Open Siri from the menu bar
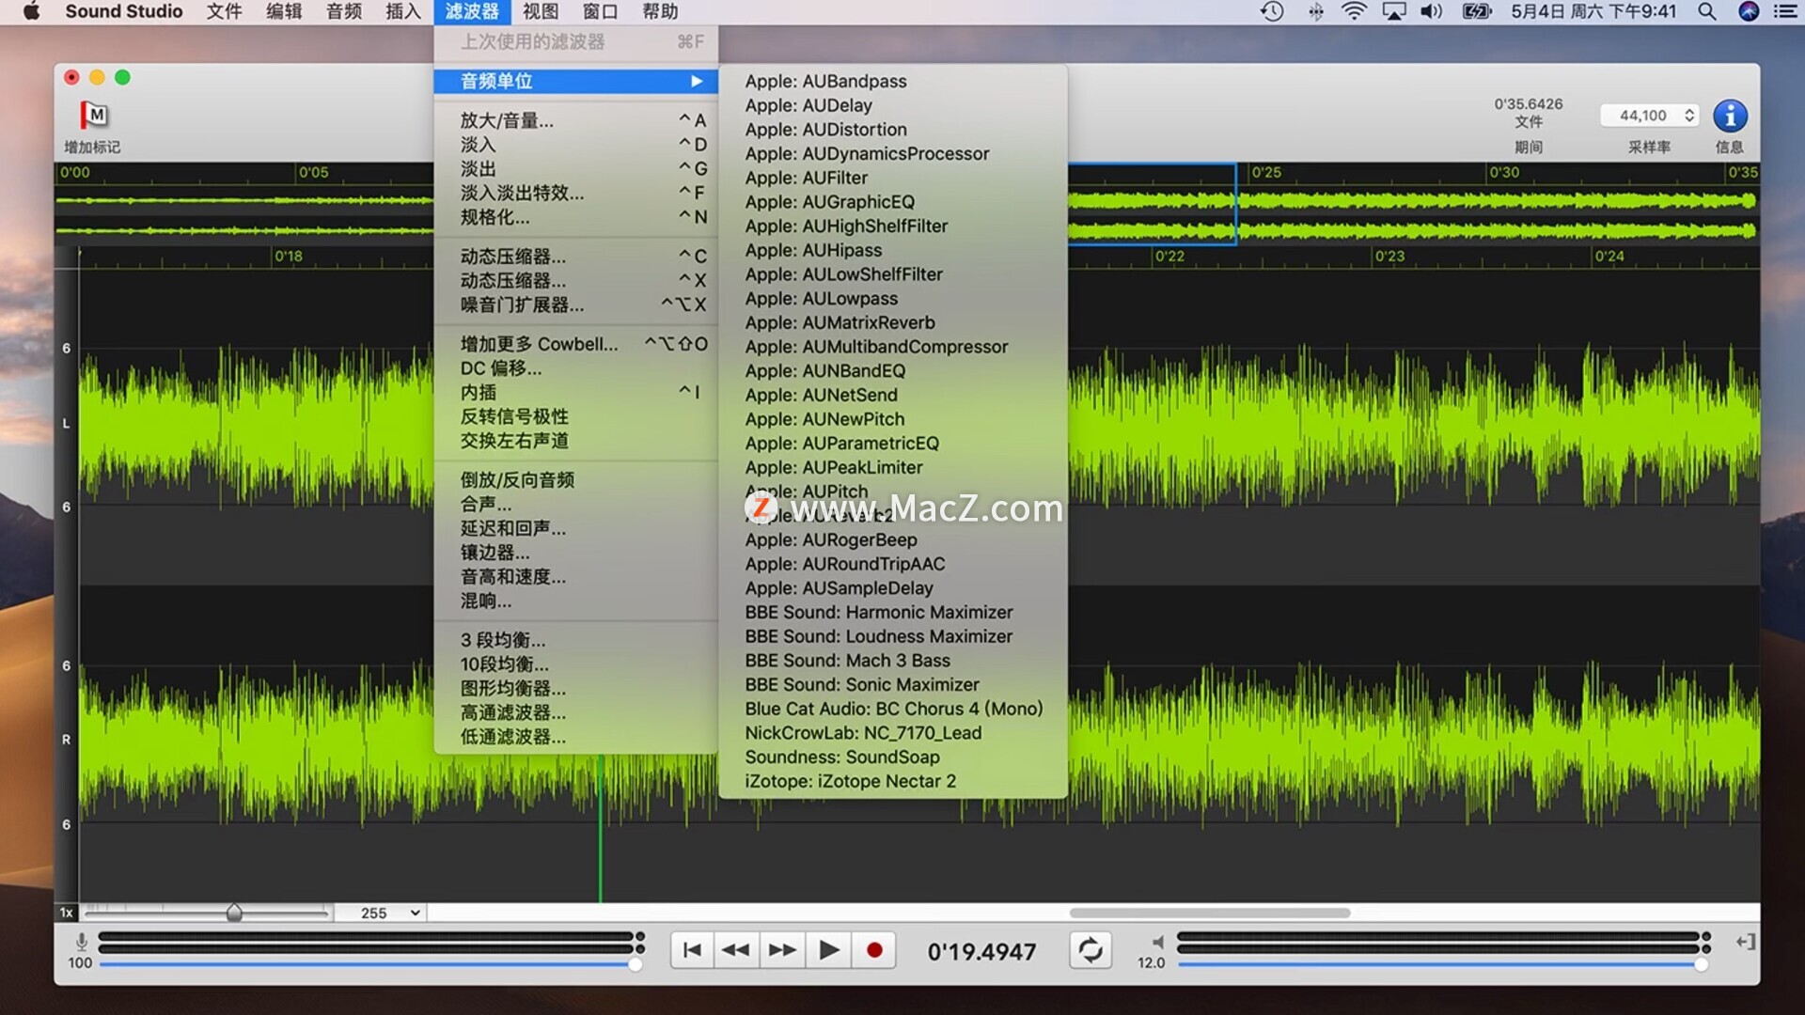 [x=1749, y=11]
